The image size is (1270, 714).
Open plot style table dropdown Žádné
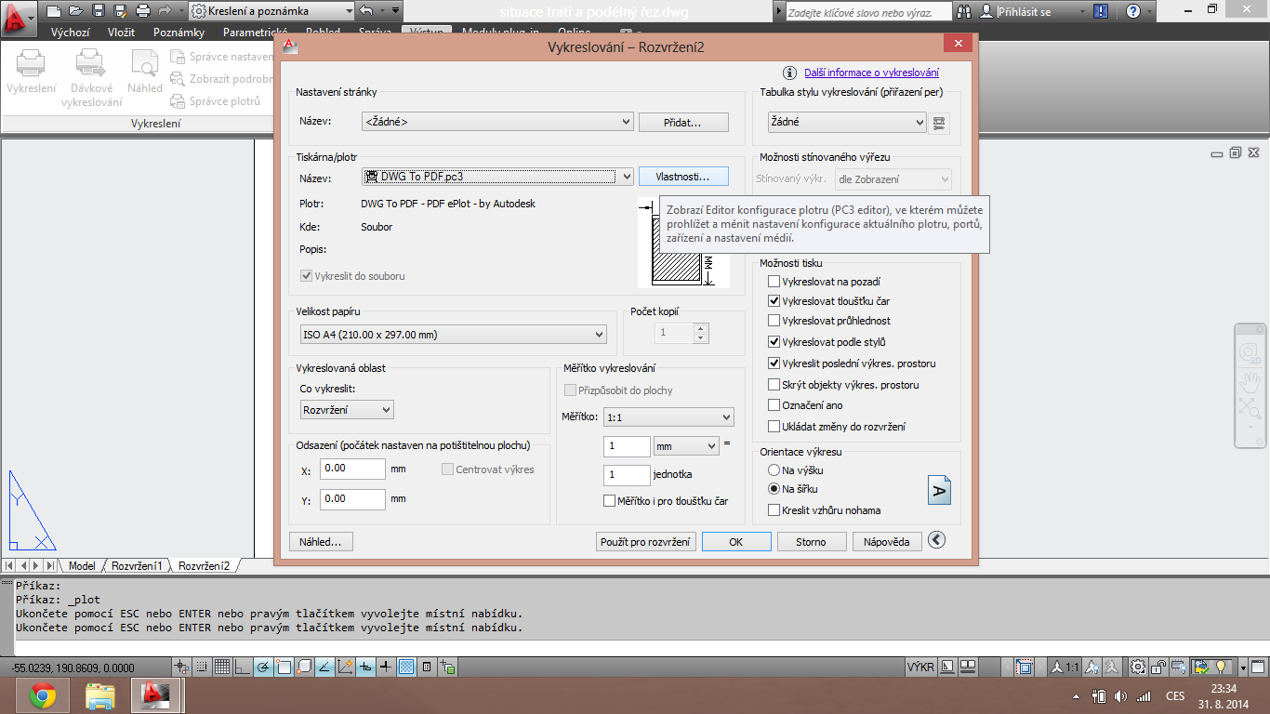[x=847, y=122]
